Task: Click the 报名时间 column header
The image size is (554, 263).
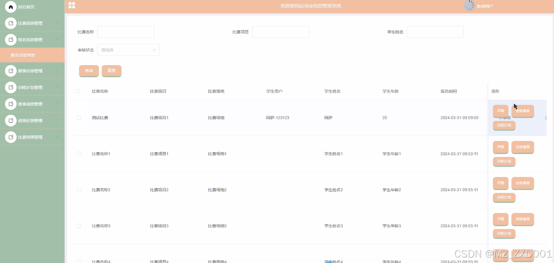Action: point(448,91)
